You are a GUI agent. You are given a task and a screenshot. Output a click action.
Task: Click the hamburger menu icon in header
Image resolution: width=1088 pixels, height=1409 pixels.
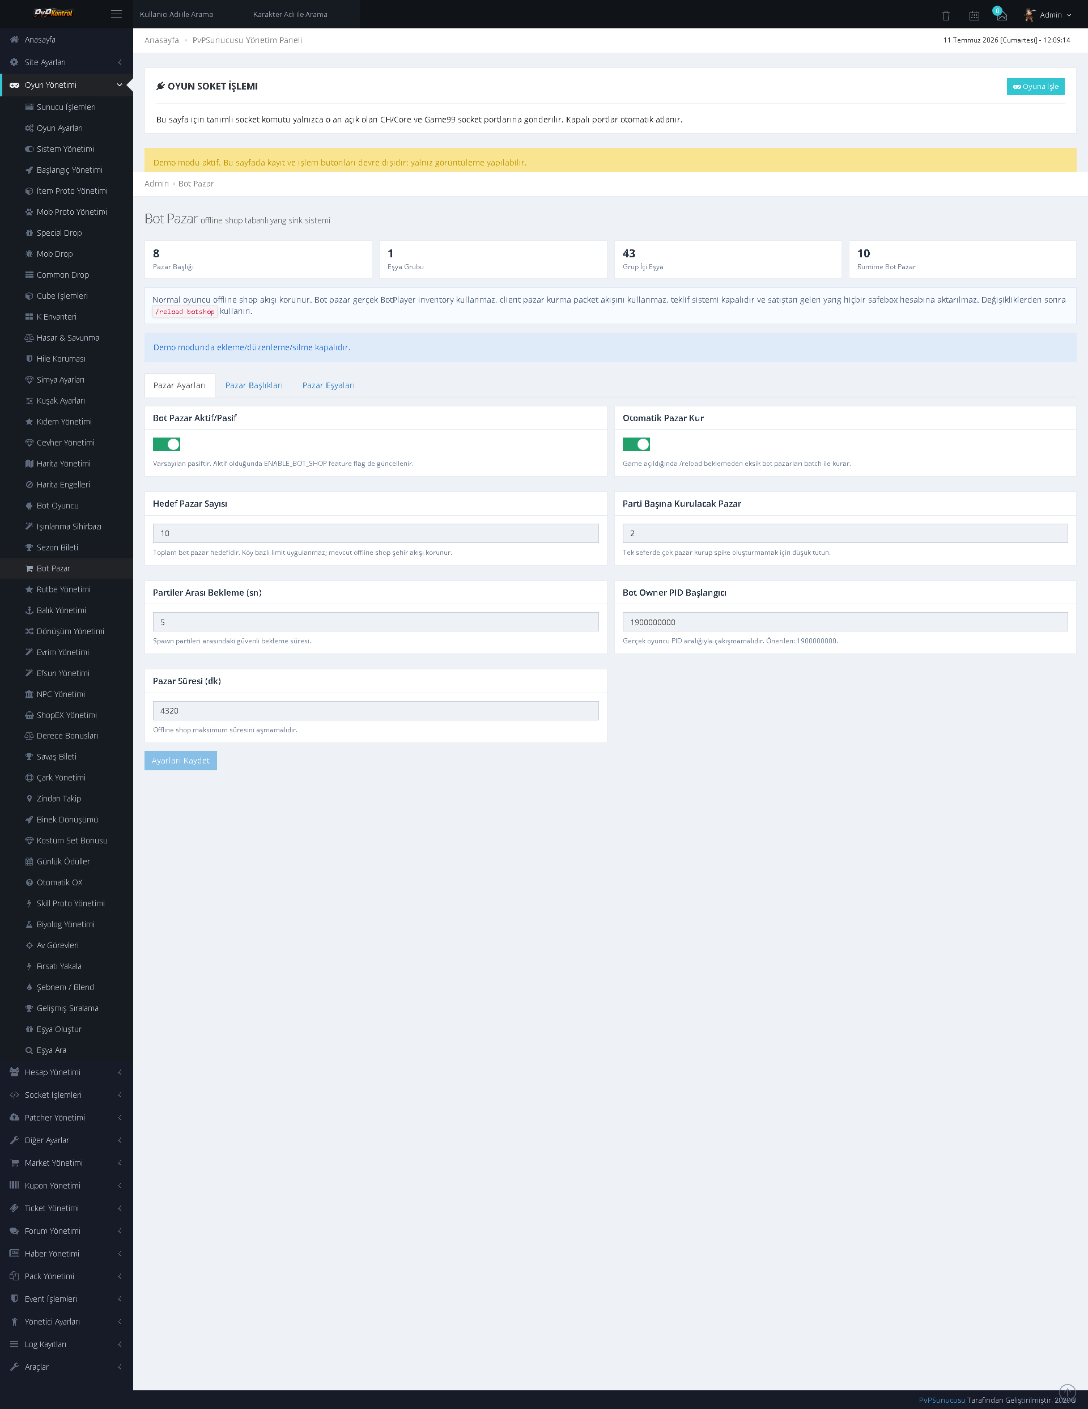point(116,14)
